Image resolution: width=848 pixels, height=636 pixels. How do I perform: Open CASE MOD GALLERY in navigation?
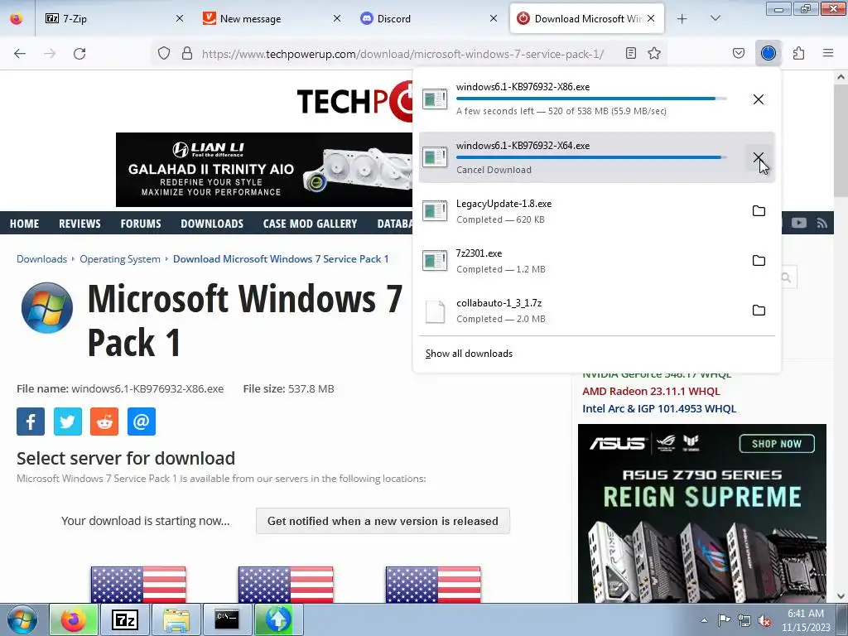pyautogui.click(x=310, y=224)
